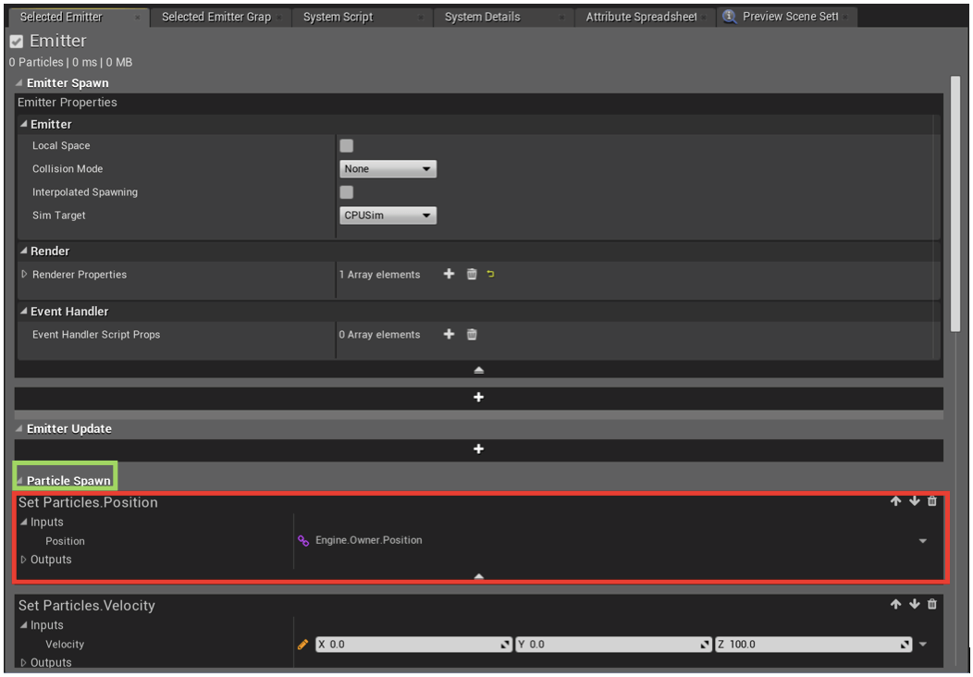
Task: Add element to Renderer Properties array
Action: coord(449,275)
